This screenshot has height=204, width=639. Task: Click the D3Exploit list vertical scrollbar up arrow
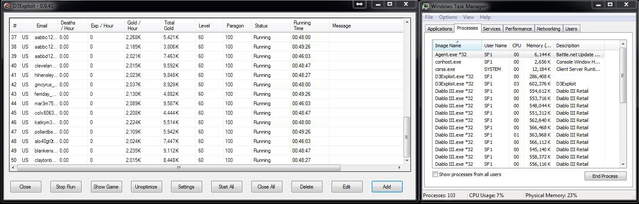pyautogui.click(x=407, y=22)
